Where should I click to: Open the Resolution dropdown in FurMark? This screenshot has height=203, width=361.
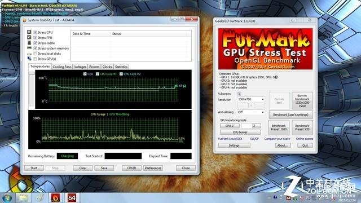pyautogui.click(x=251, y=99)
